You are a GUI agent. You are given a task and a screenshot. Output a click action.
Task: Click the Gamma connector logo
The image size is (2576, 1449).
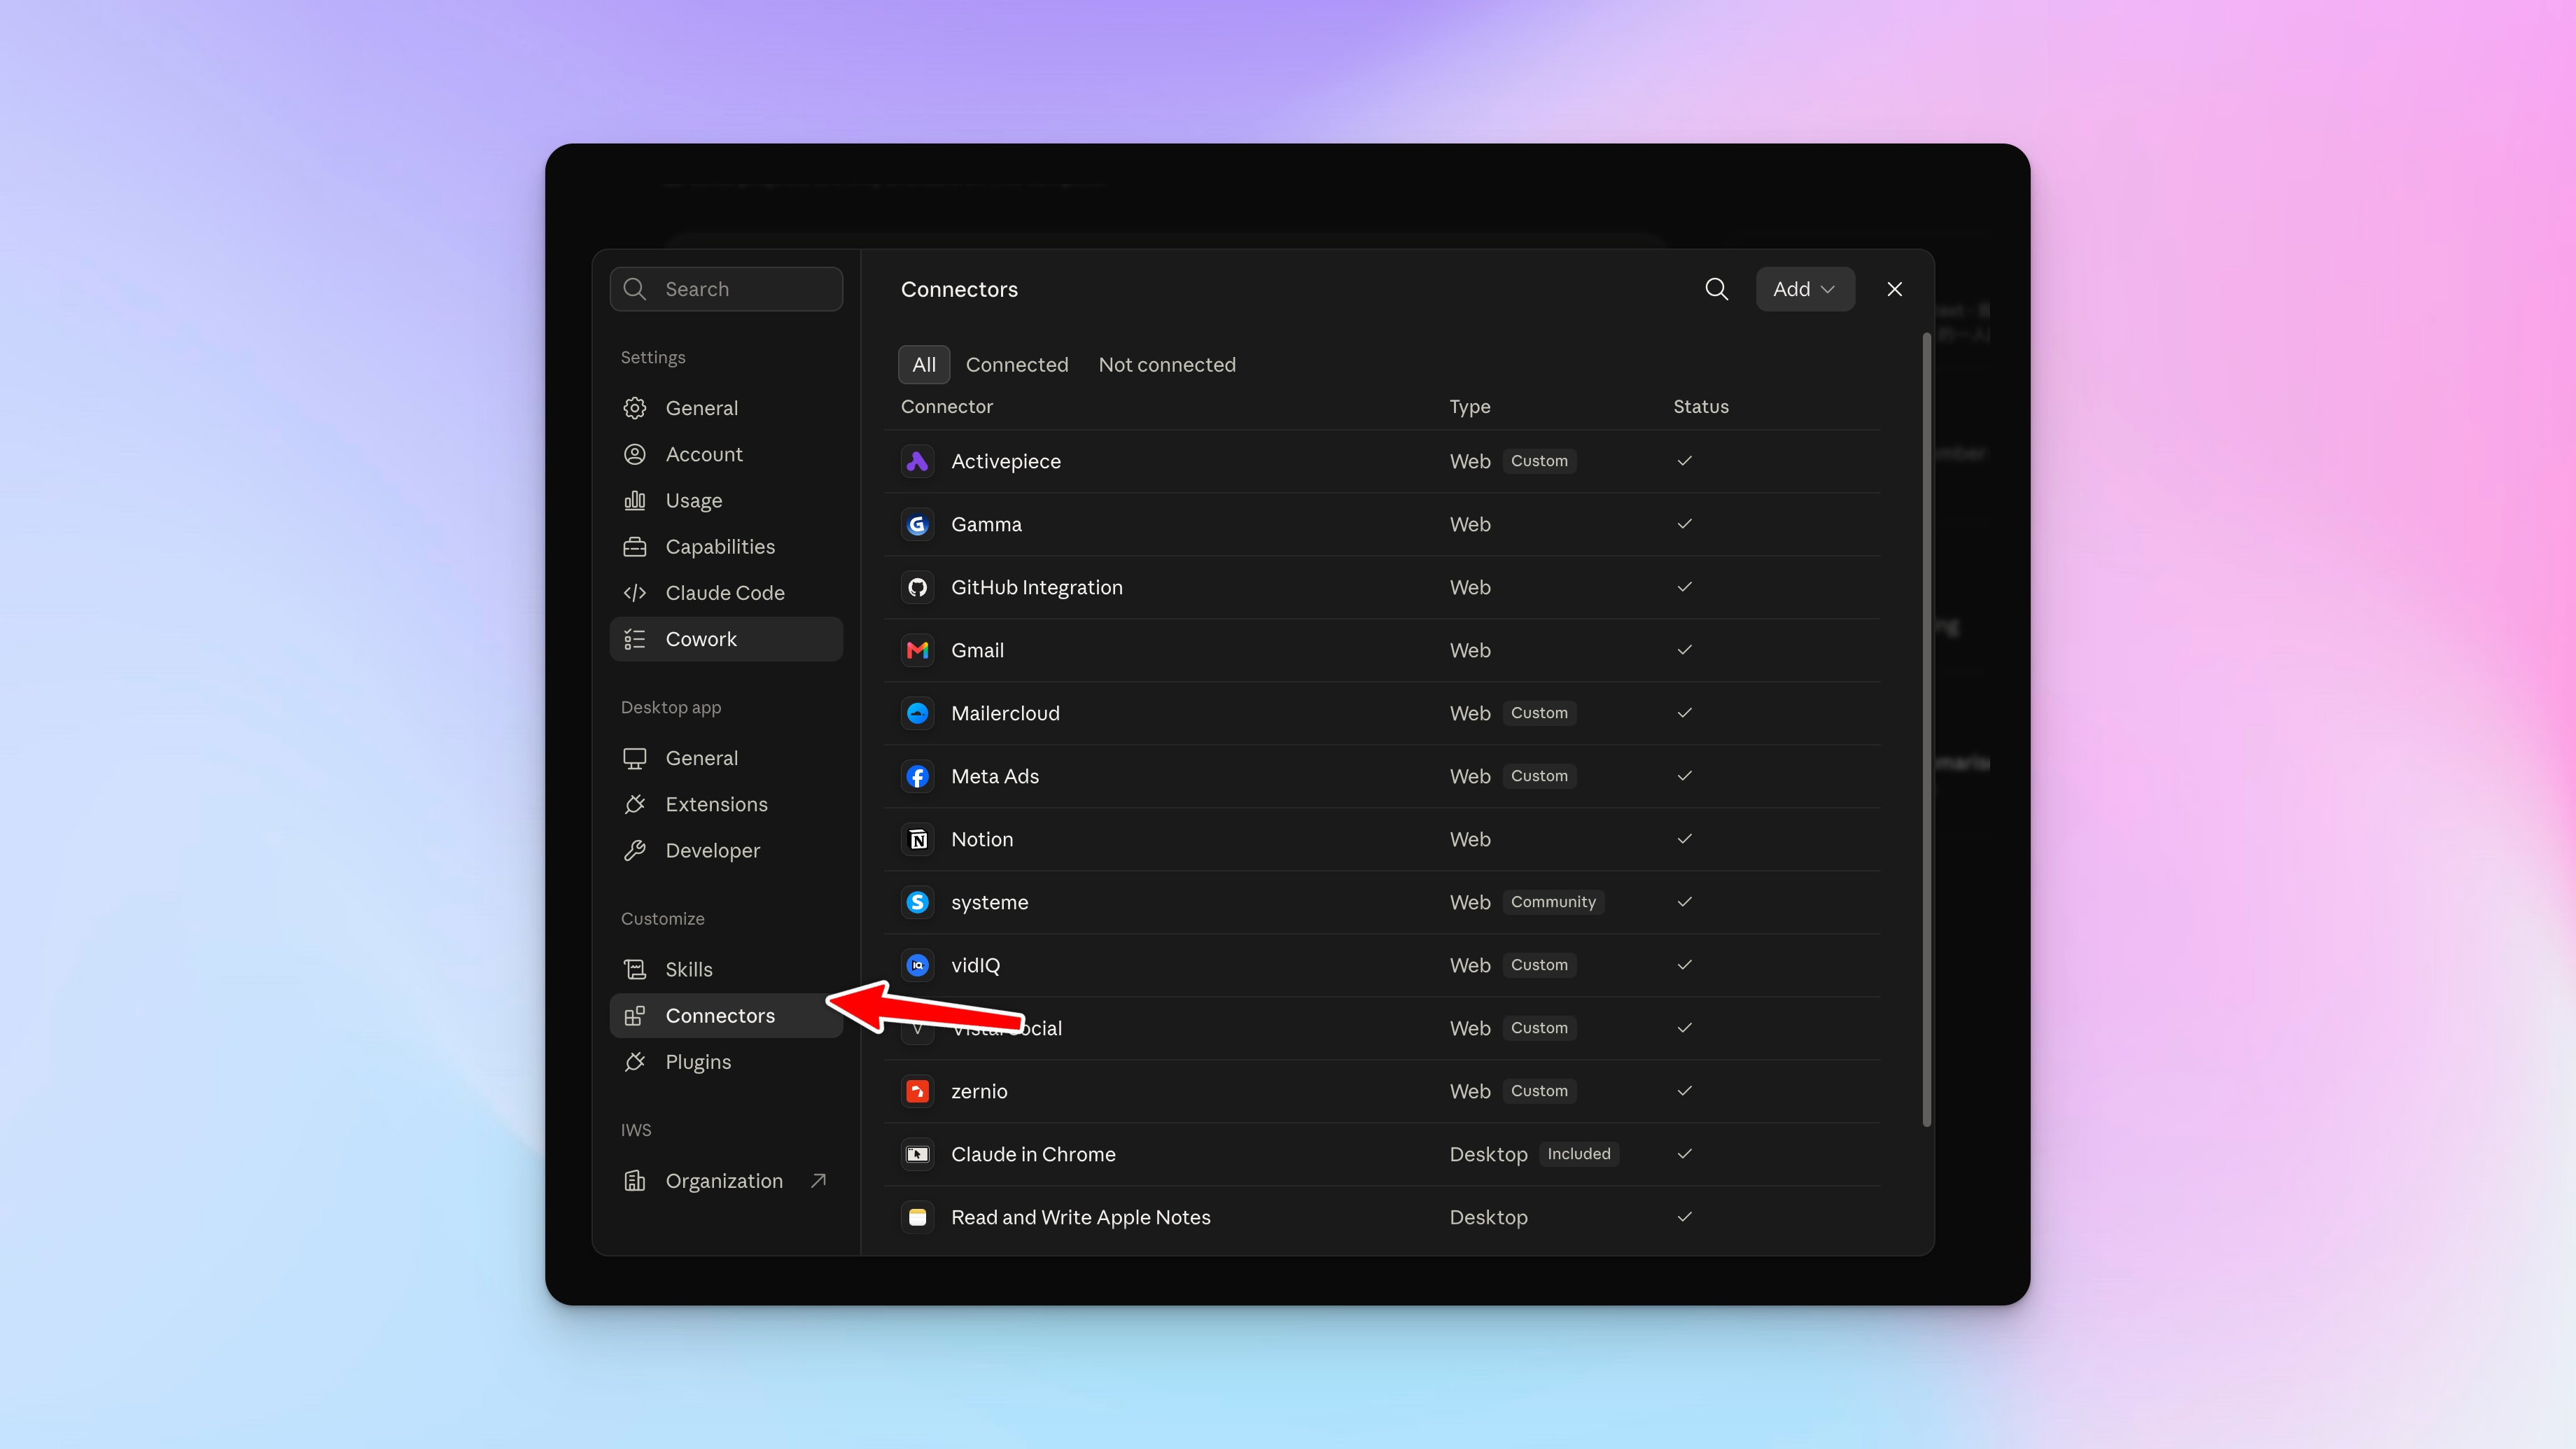[x=917, y=524]
